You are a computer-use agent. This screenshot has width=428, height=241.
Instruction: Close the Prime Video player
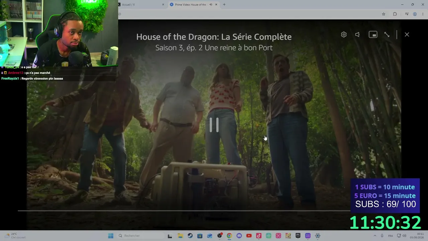pos(407,34)
